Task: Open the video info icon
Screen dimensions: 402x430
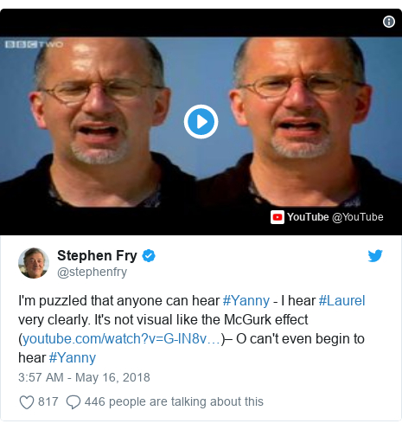Action: click(389, 22)
